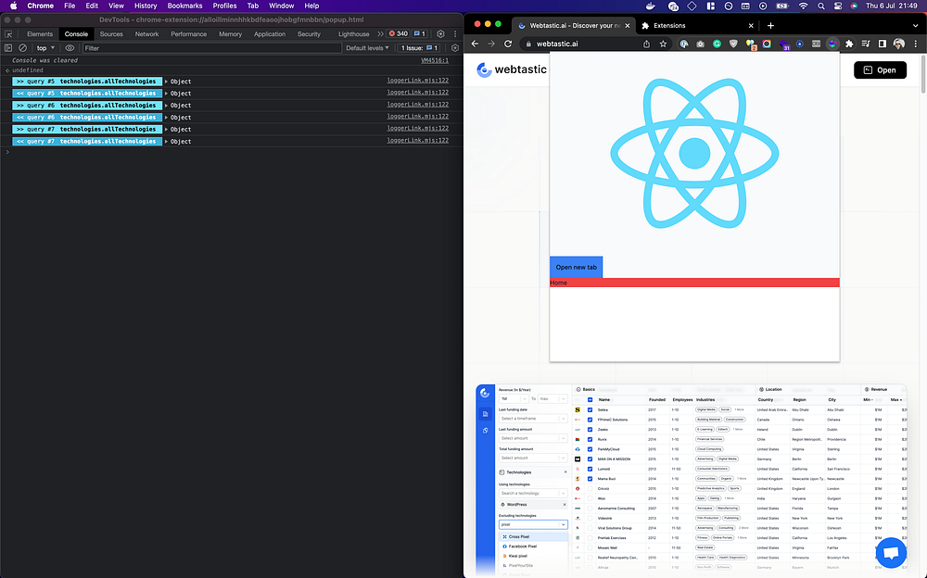Close the Webtastic.ai browser tab
The height and width of the screenshot is (578, 927).
(628, 25)
